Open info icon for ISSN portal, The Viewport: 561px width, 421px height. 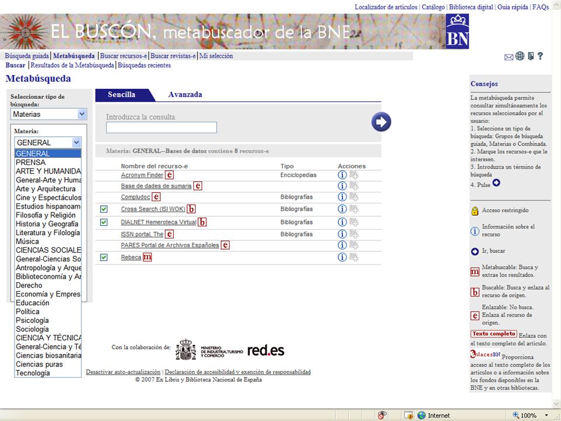pyautogui.click(x=342, y=234)
